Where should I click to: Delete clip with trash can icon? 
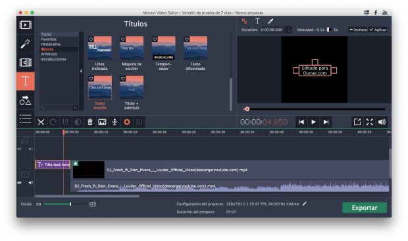click(90, 122)
